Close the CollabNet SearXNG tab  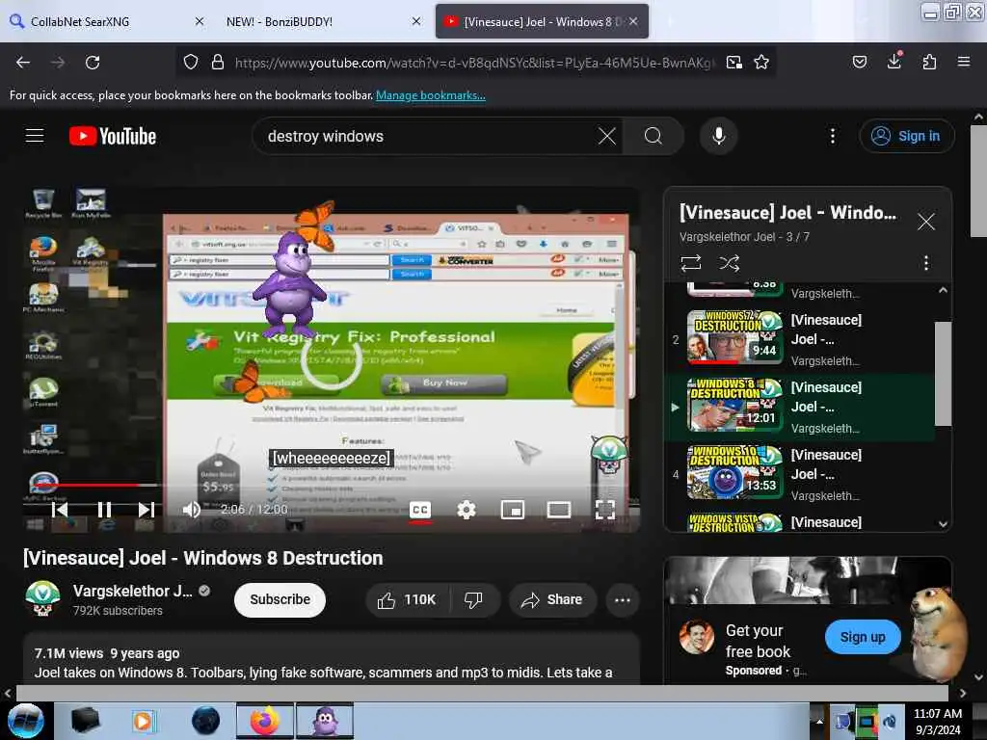click(200, 21)
